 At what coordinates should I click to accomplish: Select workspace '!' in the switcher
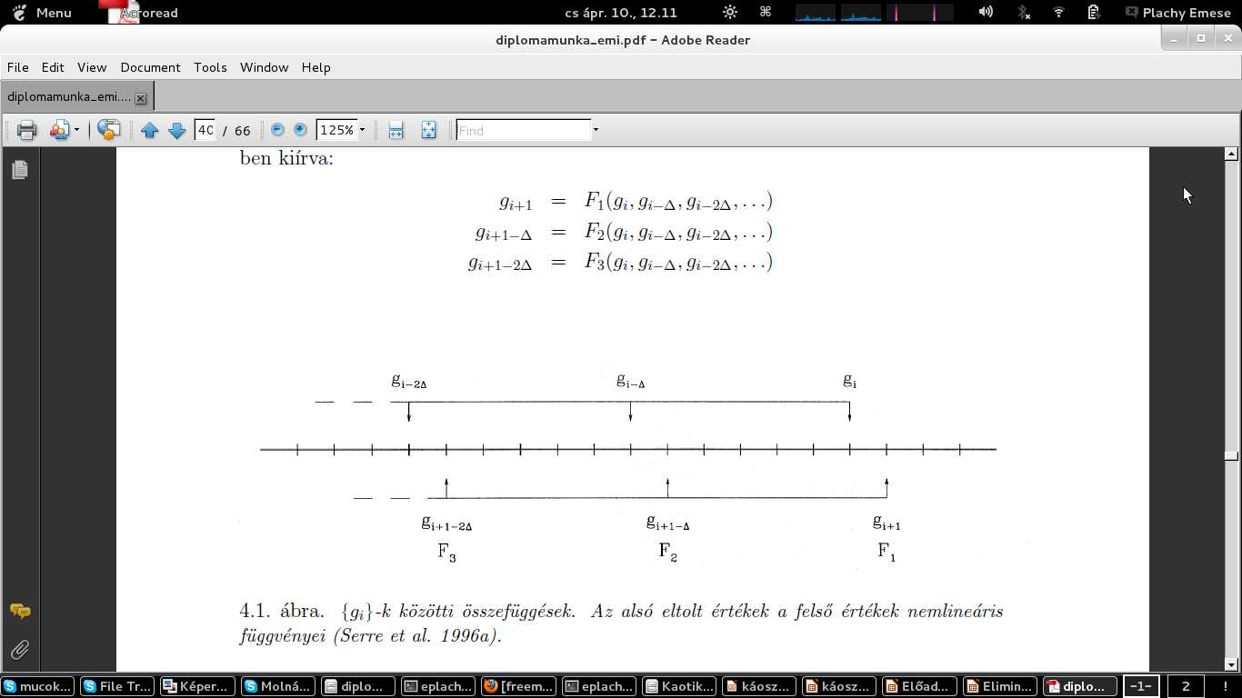point(1225,686)
